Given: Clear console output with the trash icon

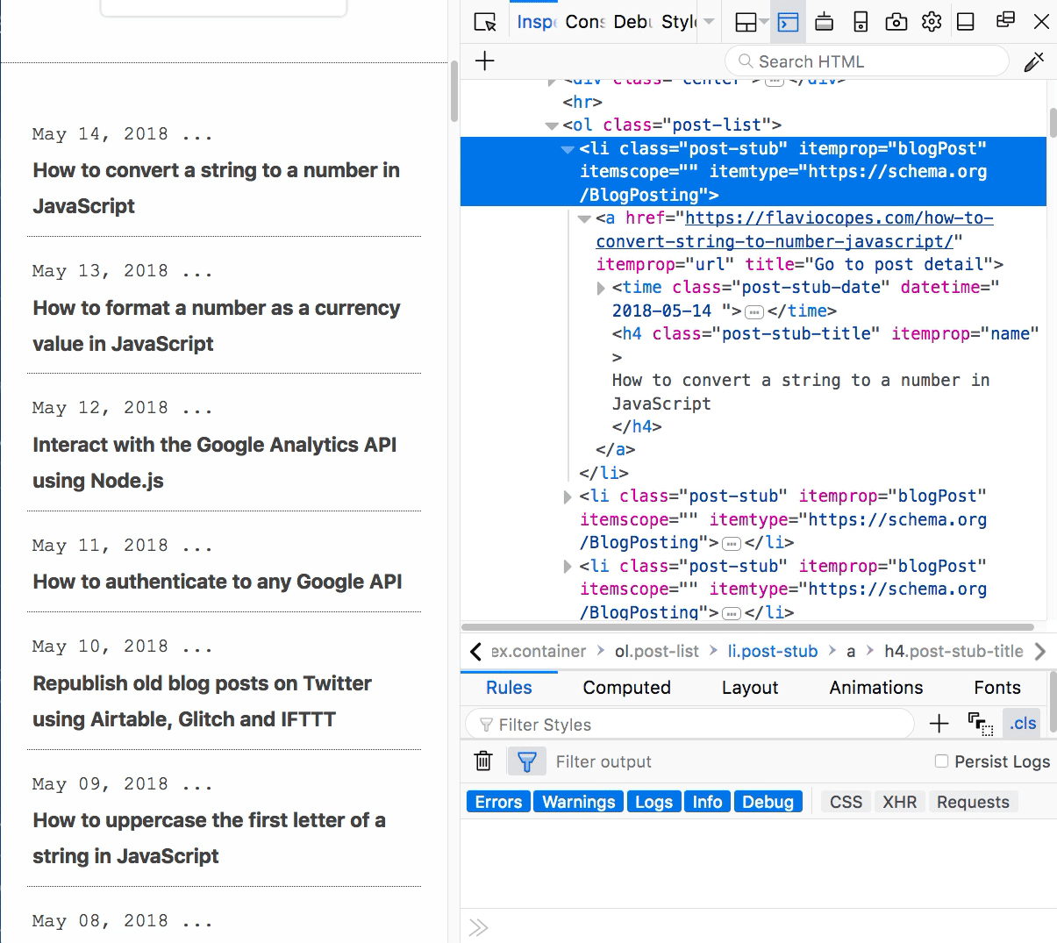Looking at the screenshot, I should pos(483,761).
